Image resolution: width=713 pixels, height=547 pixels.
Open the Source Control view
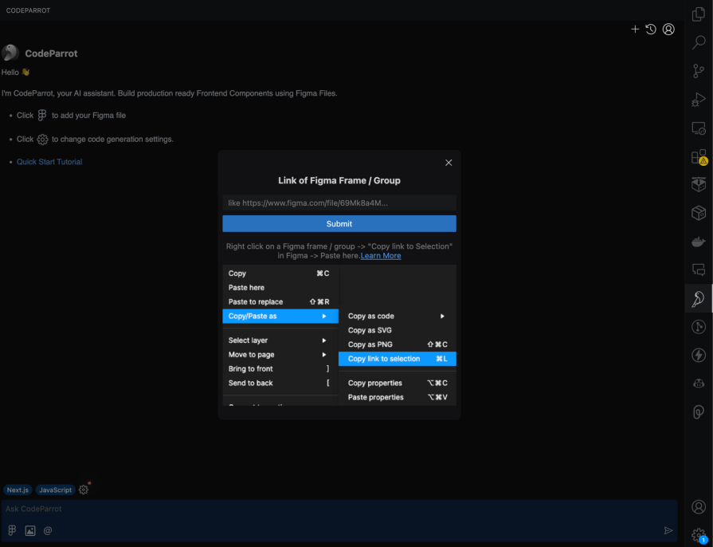[x=697, y=70]
